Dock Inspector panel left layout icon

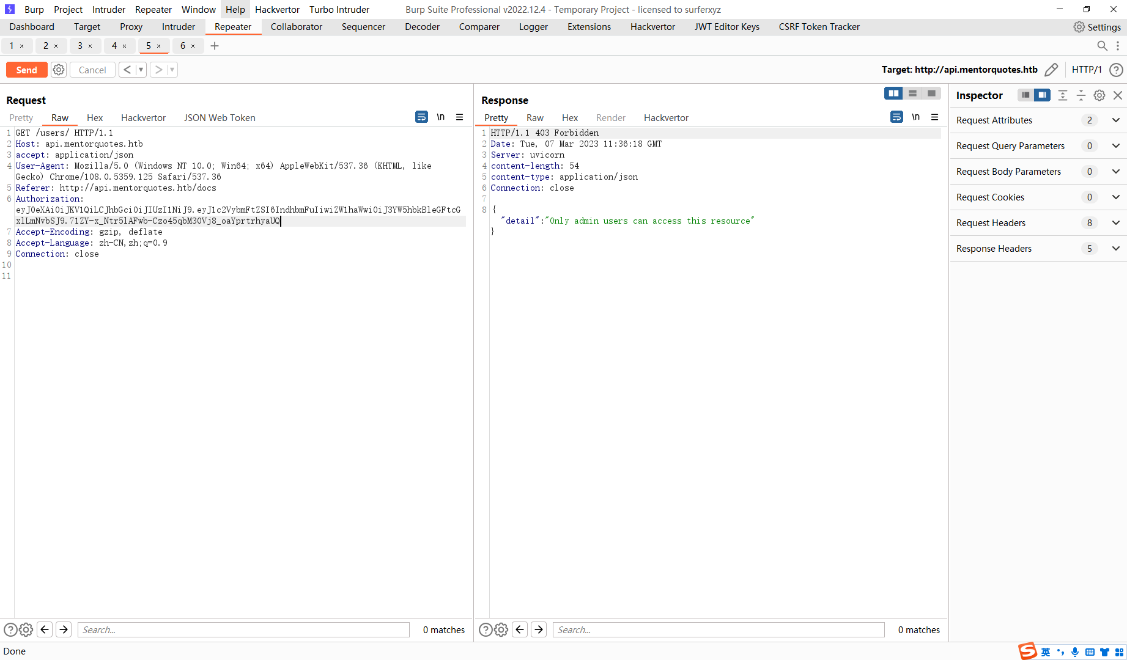coord(1025,95)
